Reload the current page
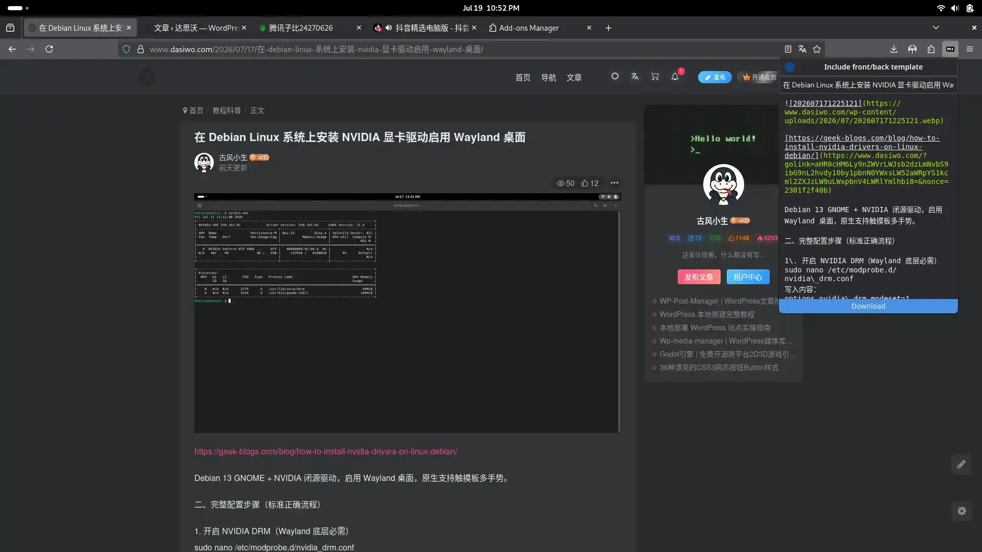The height and width of the screenshot is (552, 982). point(49,49)
